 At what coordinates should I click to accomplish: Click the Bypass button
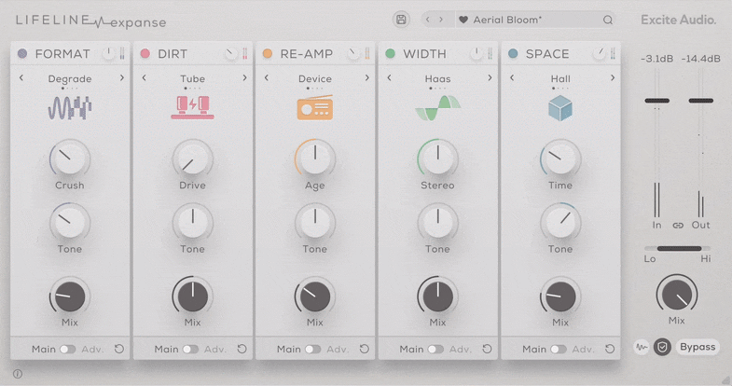click(697, 347)
